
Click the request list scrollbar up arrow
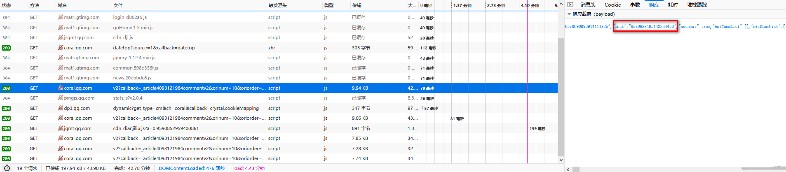561,4
